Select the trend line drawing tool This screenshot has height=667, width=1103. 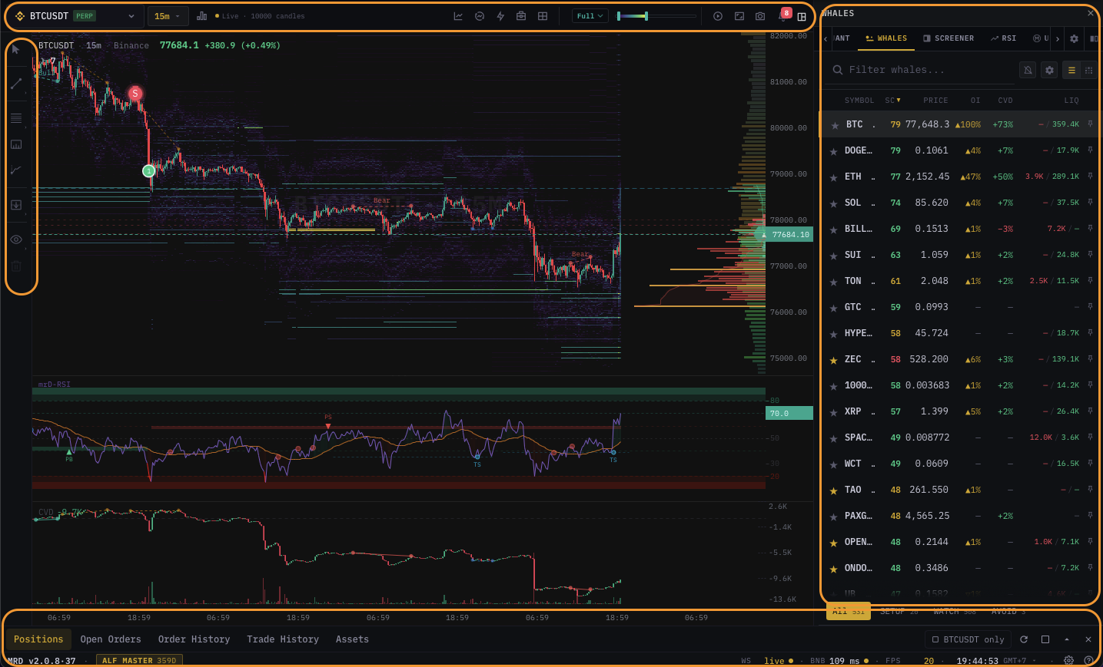point(15,84)
